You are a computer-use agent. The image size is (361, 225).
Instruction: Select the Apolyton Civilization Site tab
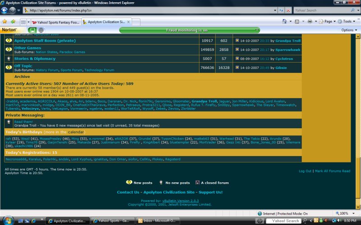point(106,22)
